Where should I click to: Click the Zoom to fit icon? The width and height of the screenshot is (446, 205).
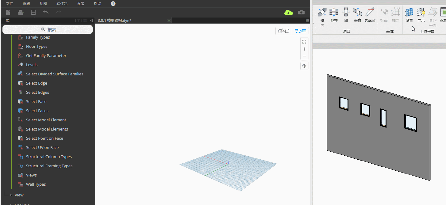tap(304, 42)
